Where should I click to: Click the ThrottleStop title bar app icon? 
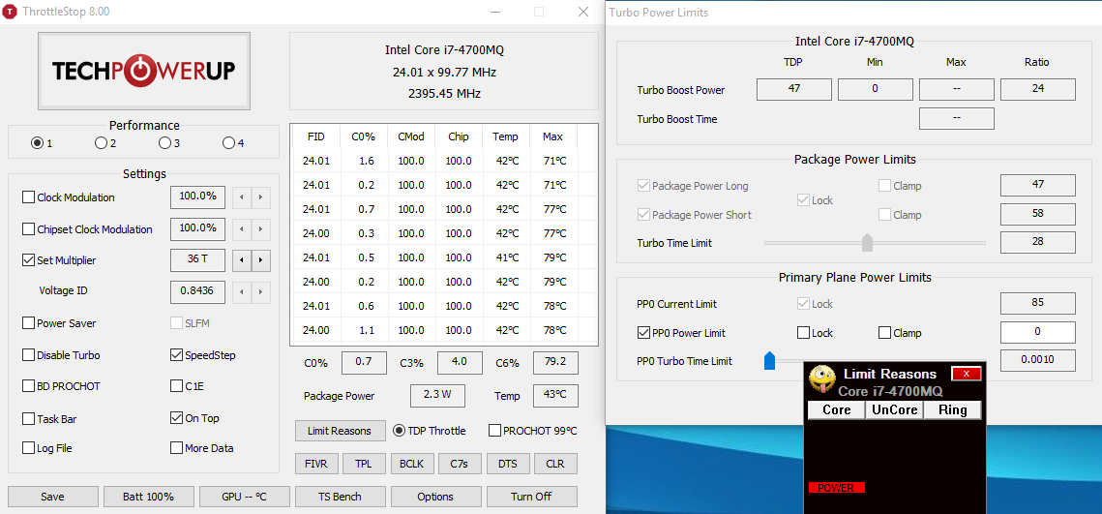10,12
